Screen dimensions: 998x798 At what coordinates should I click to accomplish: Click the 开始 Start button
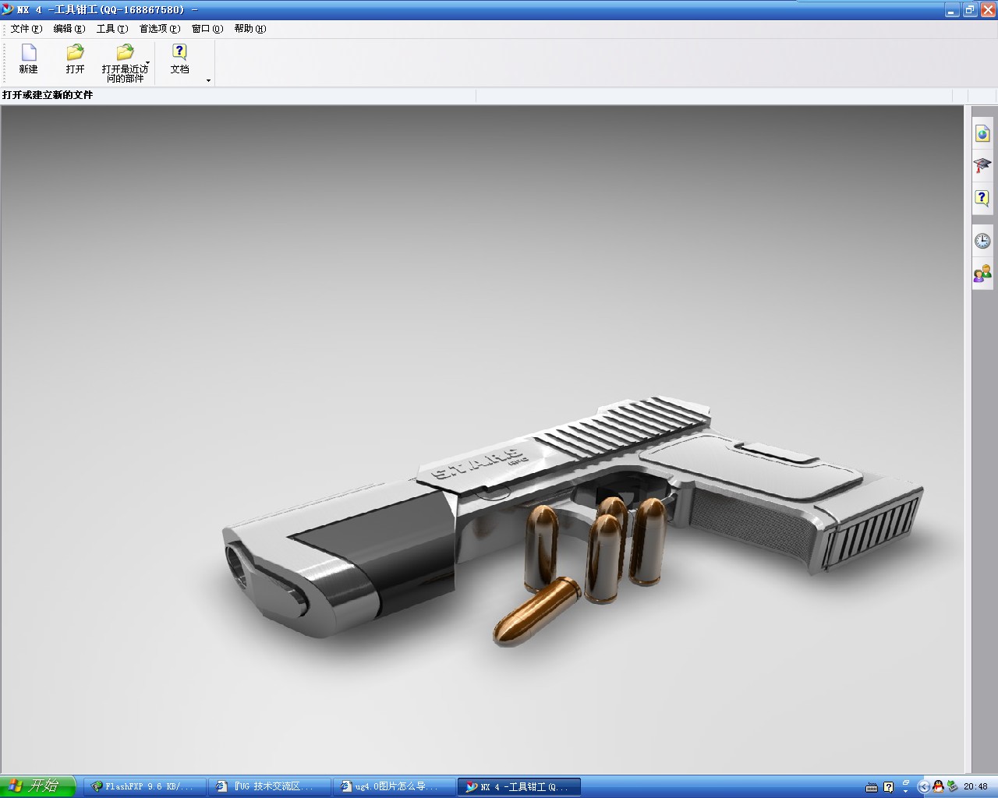tap(38, 786)
